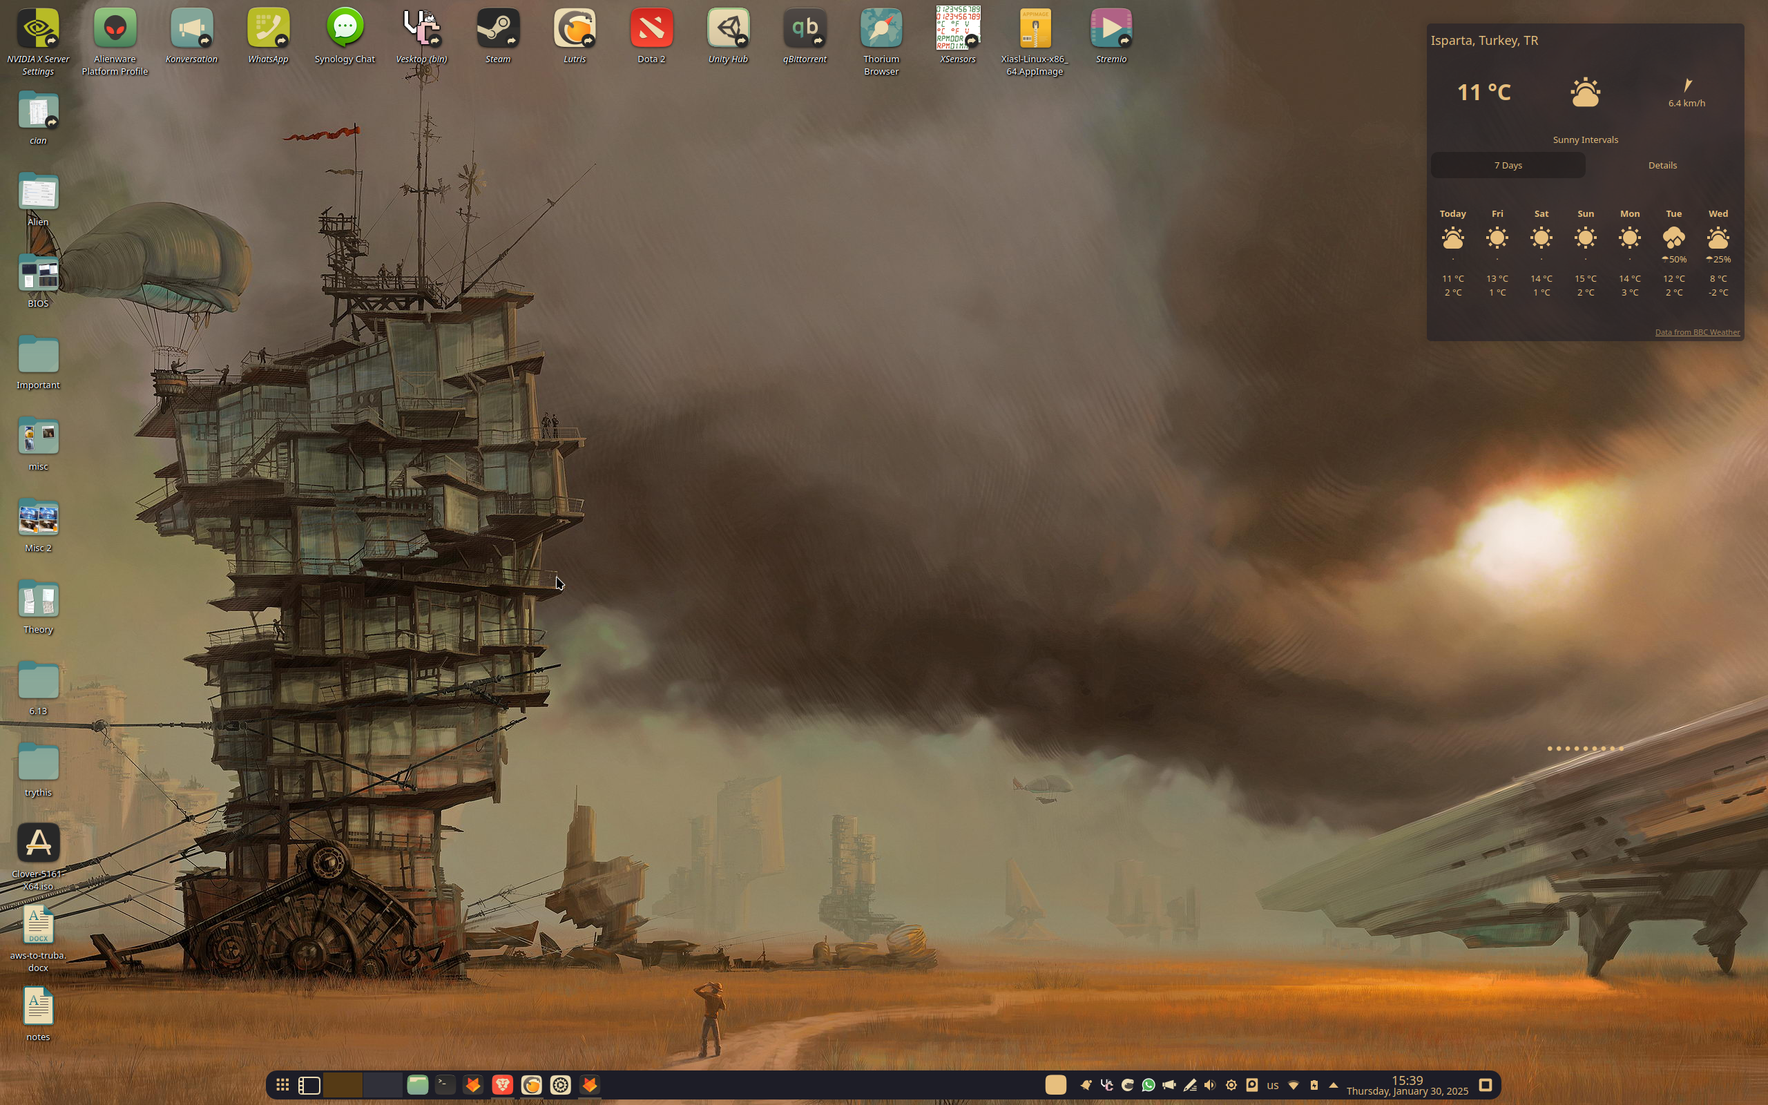Open WhatsApp tray icon
1768x1105 pixels.
(x=1149, y=1085)
